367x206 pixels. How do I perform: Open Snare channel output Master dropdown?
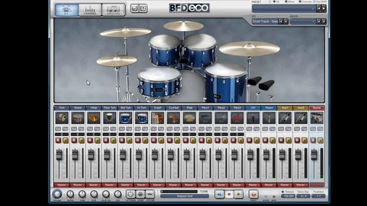[78, 185]
